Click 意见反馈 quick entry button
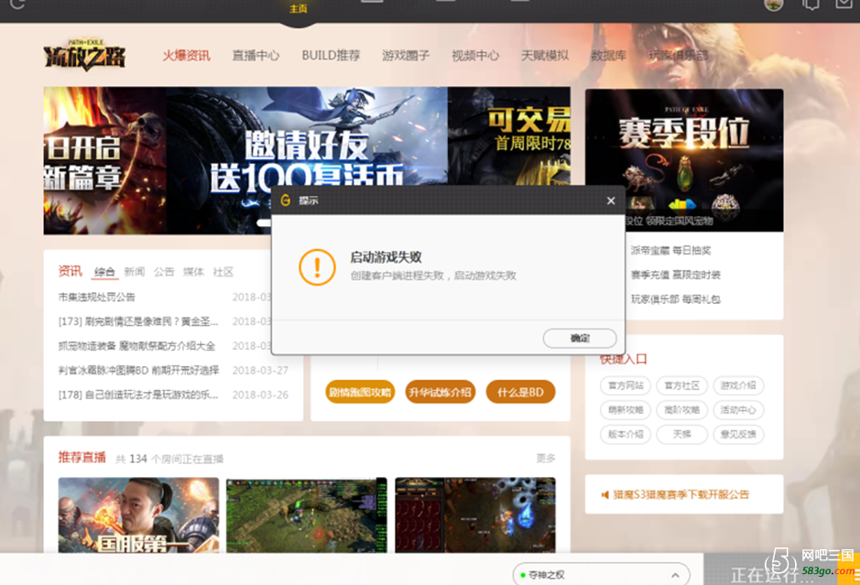 (x=738, y=434)
